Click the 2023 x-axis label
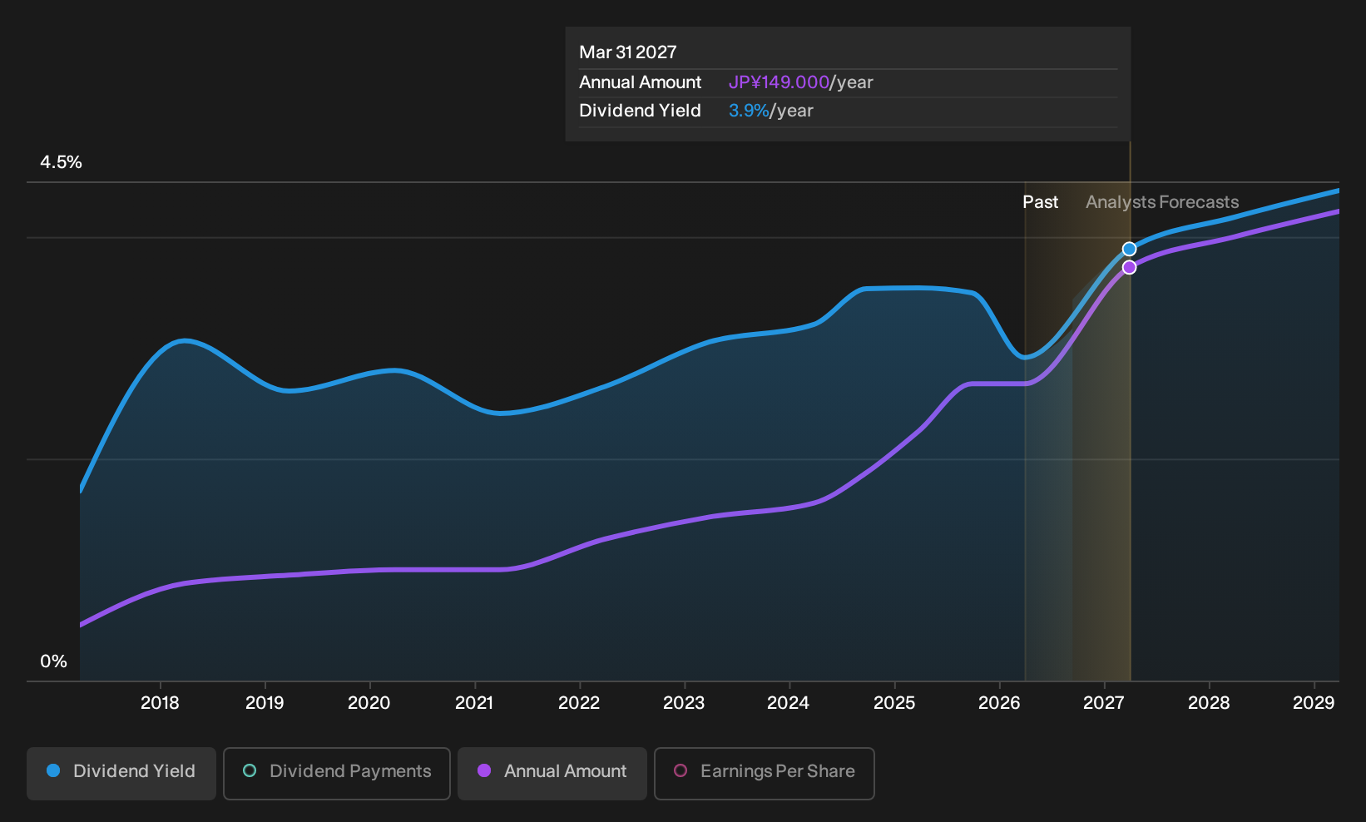 pyautogui.click(x=684, y=703)
